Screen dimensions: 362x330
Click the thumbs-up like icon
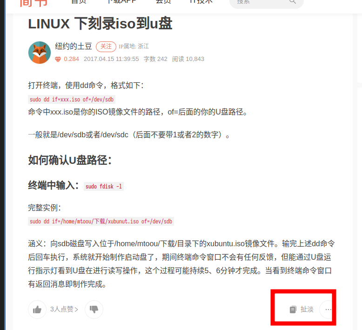37,310
